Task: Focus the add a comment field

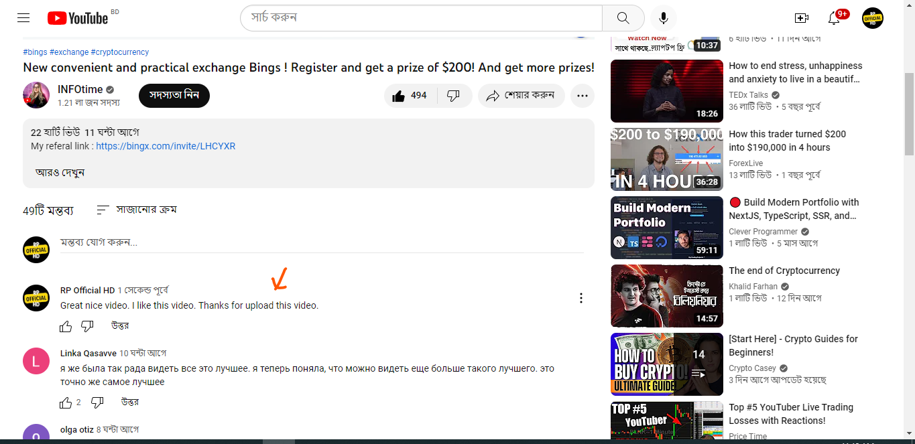Action: [x=322, y=242]
